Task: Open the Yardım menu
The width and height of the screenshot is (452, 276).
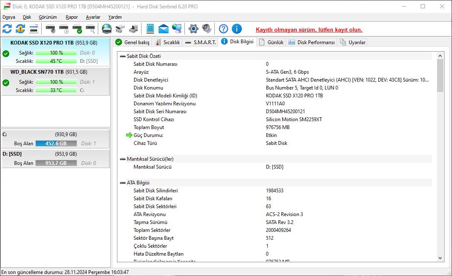Action: click(115, 17)
